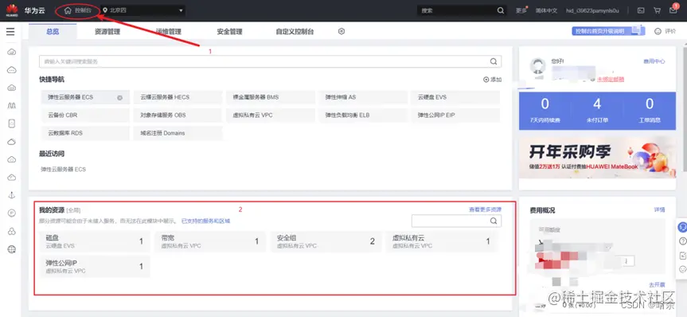
Task: Open the messages mail icon with badge
Action: (x=673, y=10)
